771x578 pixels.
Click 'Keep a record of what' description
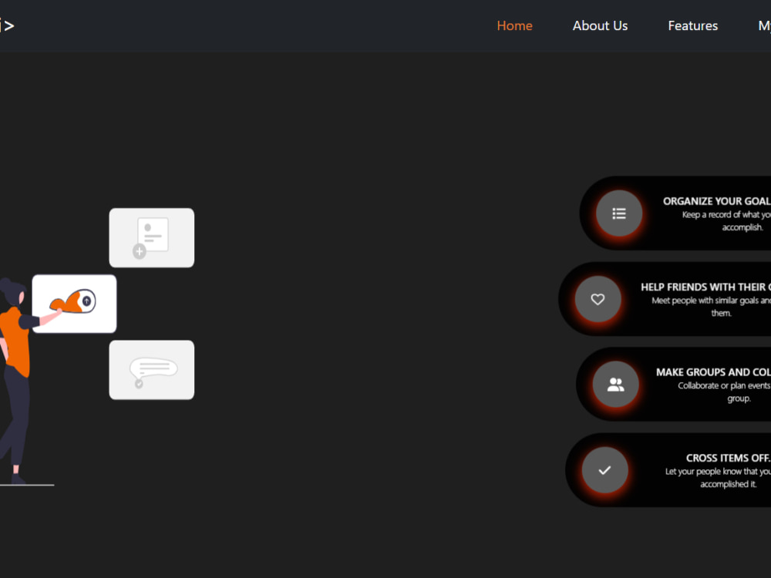[x=726, y=220]
